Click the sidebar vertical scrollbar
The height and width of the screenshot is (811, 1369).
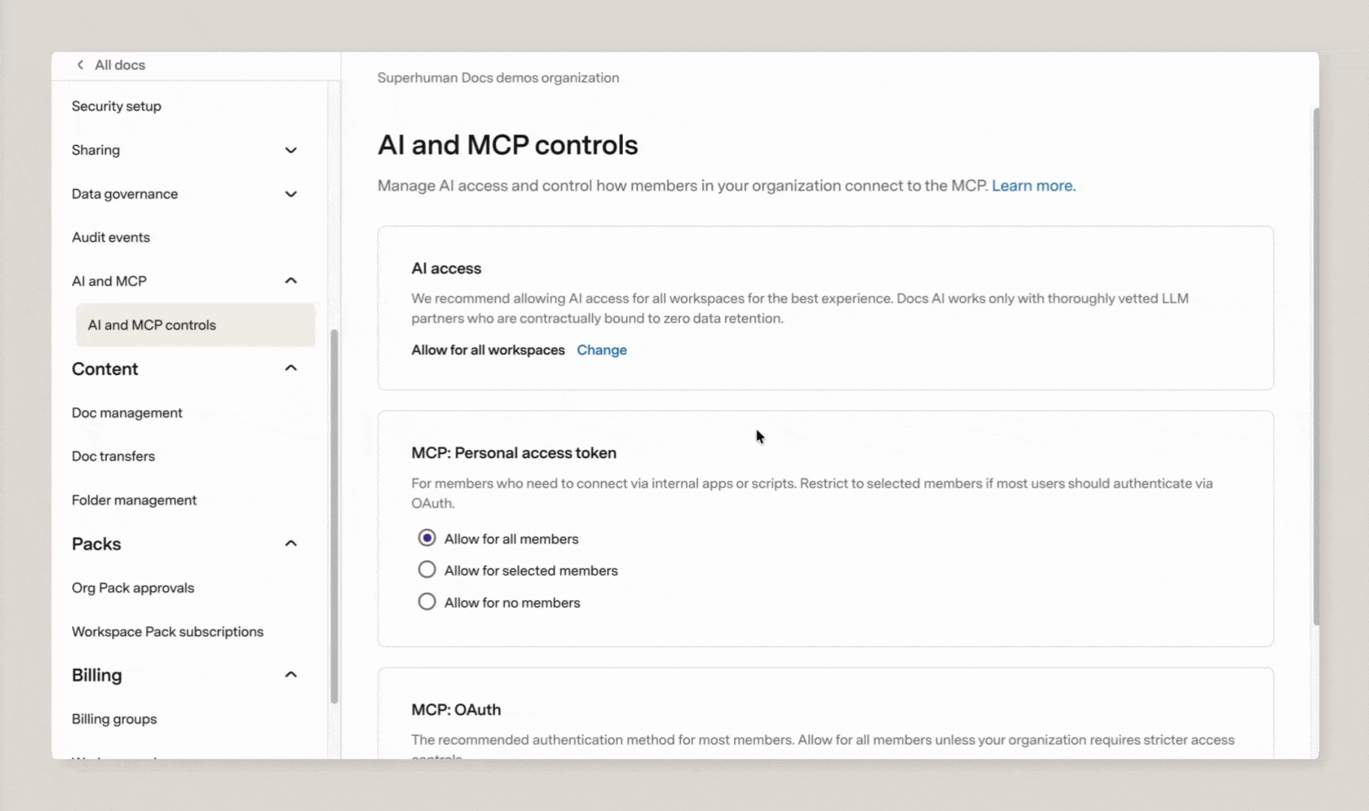coord(334,517)
